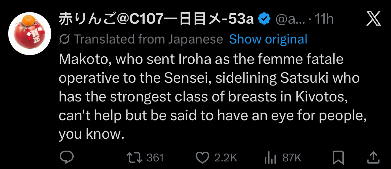Bookmark this tweet
The height and width of the screenshot is (169, 391).
pos(338,157)
